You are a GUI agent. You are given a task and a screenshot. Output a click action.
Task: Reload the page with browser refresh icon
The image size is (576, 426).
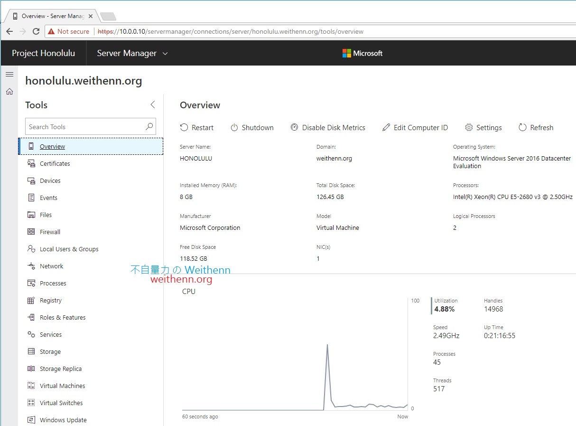(x=36, y=31)
